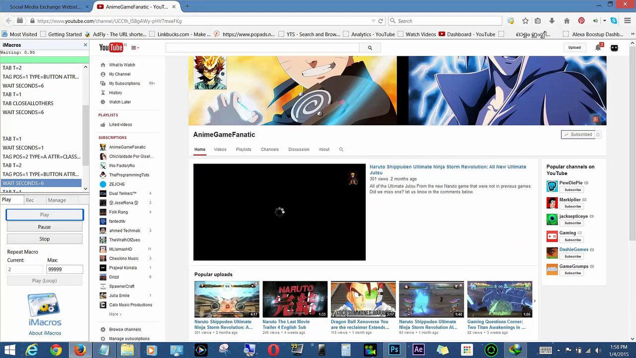Click the YouTube logo
The image size is (636, 358).
pos(111,47)
